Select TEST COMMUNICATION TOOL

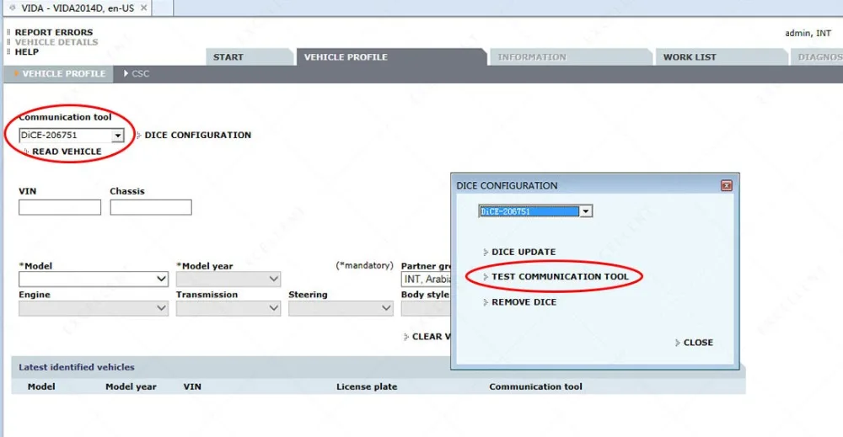[560, 276]
